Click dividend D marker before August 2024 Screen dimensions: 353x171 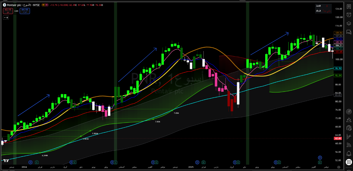pyautogui.click(x=112, y=162)
